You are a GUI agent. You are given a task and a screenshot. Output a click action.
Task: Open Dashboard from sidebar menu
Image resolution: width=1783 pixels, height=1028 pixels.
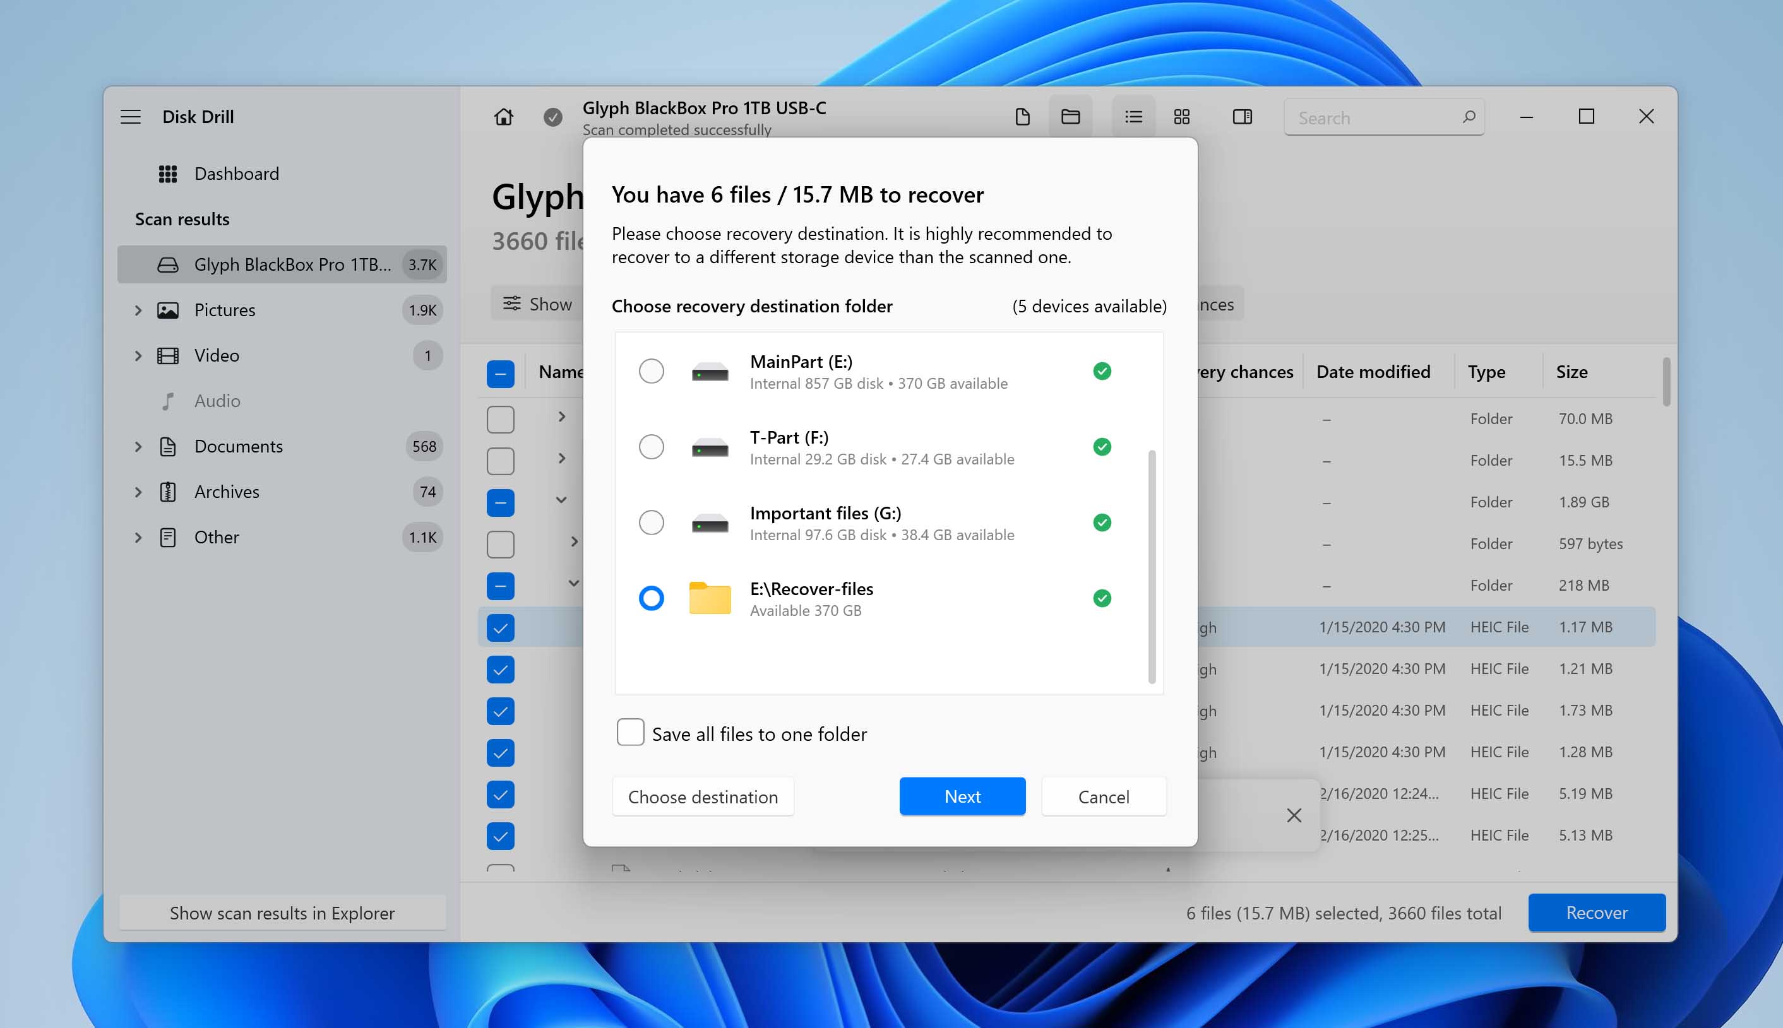tap(236, 172)
